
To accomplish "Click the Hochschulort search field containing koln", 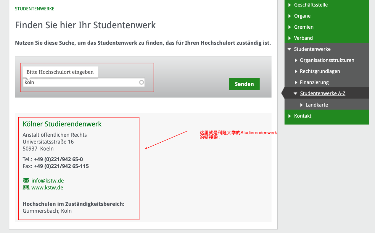I will [x=83, y=82].
